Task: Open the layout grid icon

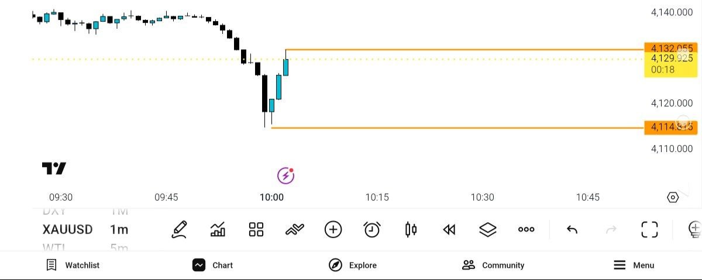Action: (256, 230)
